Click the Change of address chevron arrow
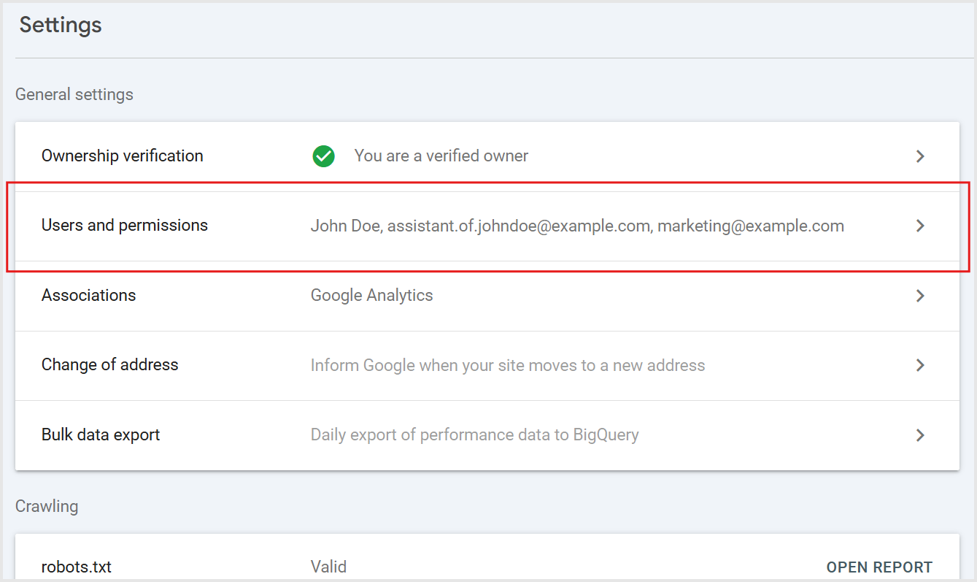977x582 pixels. 920,365
